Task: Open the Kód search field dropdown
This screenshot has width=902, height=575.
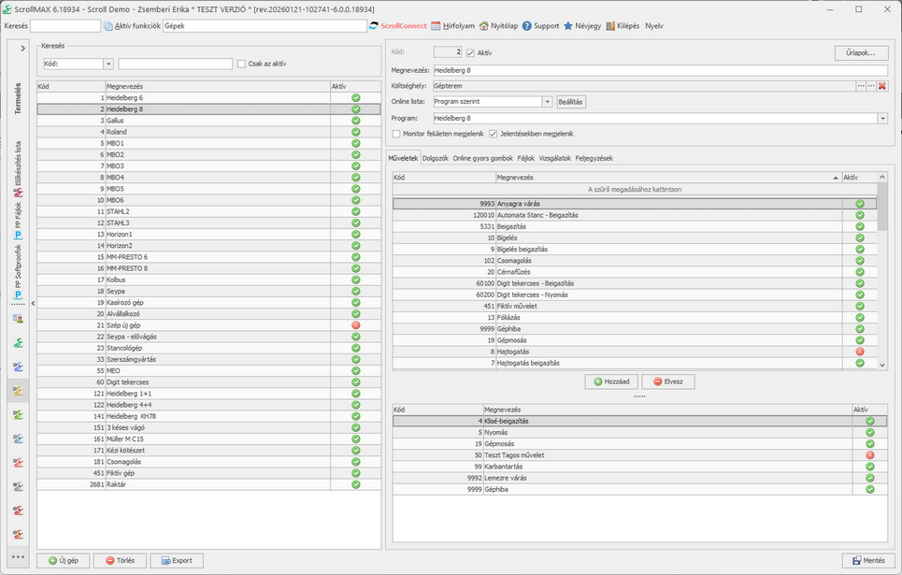Action: pyautogui.click(x=108, y=64)
